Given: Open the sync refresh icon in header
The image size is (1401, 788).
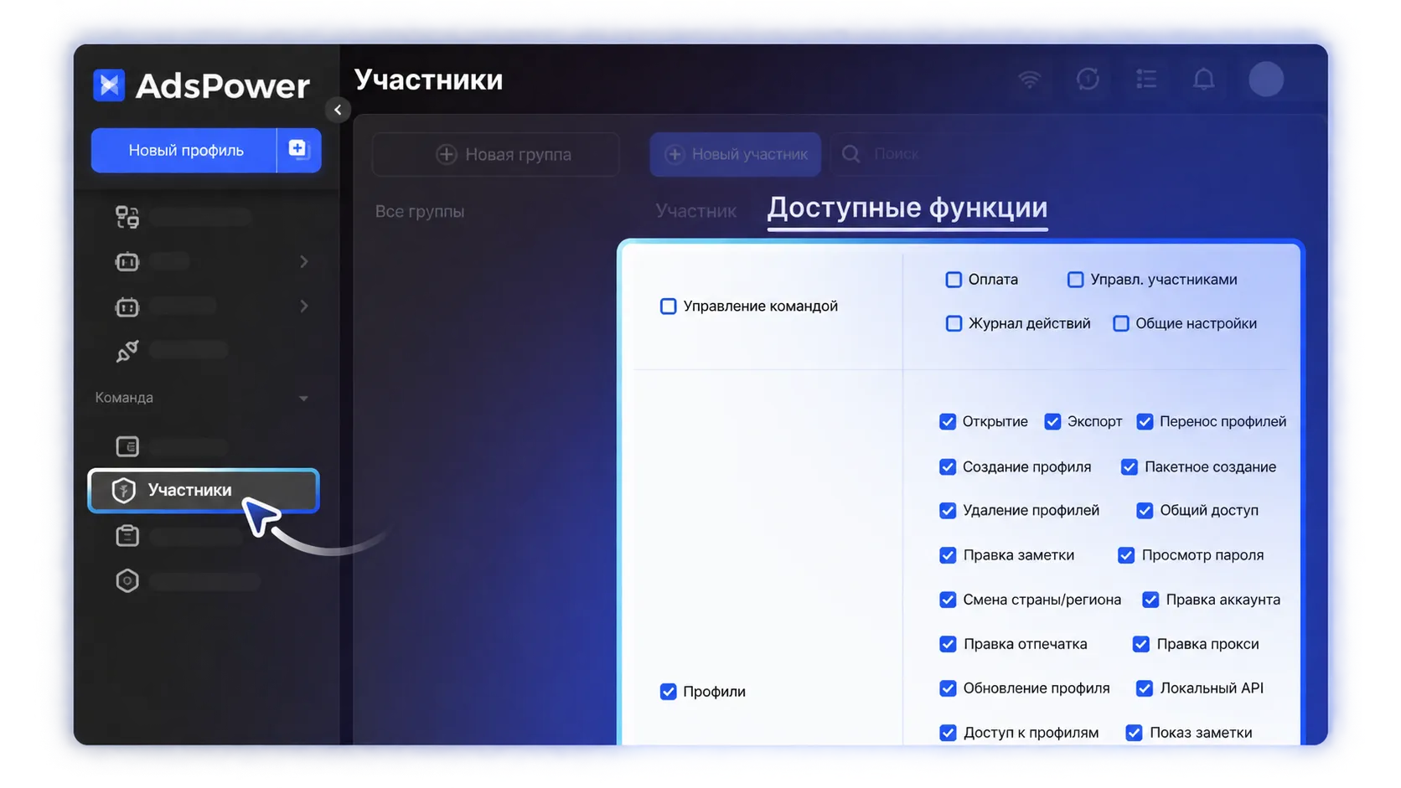Looking at the screenshot, I should pyautogui.click(x=1088, y=80).
